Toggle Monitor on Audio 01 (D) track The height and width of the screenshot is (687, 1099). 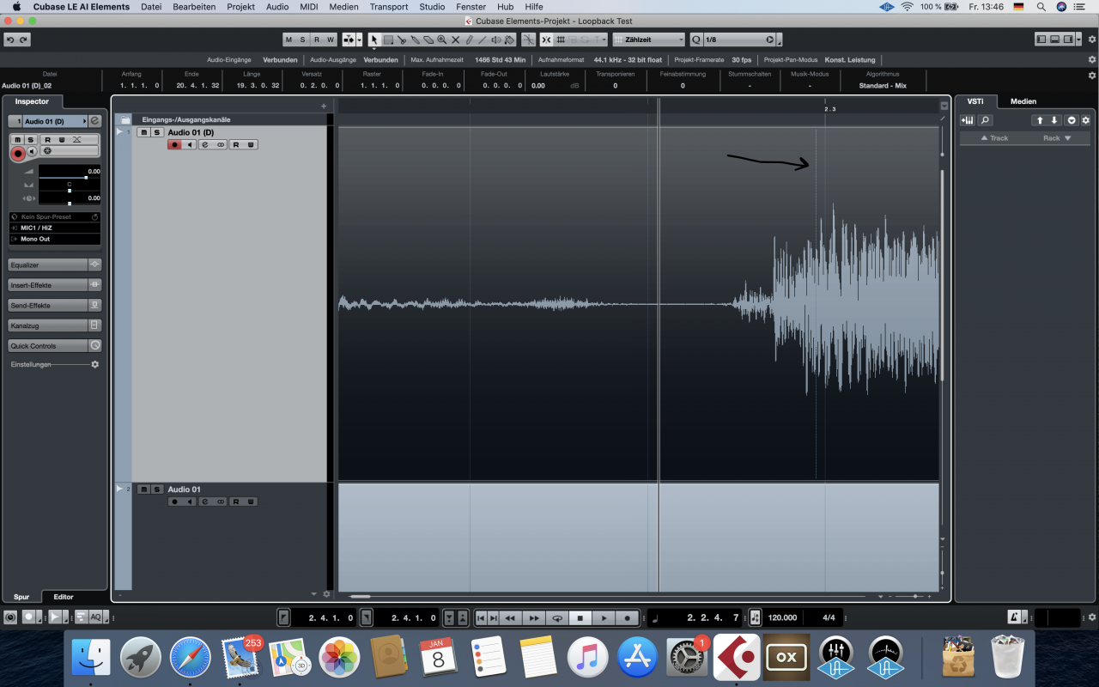pyautogui.click(x=190, y=144)
